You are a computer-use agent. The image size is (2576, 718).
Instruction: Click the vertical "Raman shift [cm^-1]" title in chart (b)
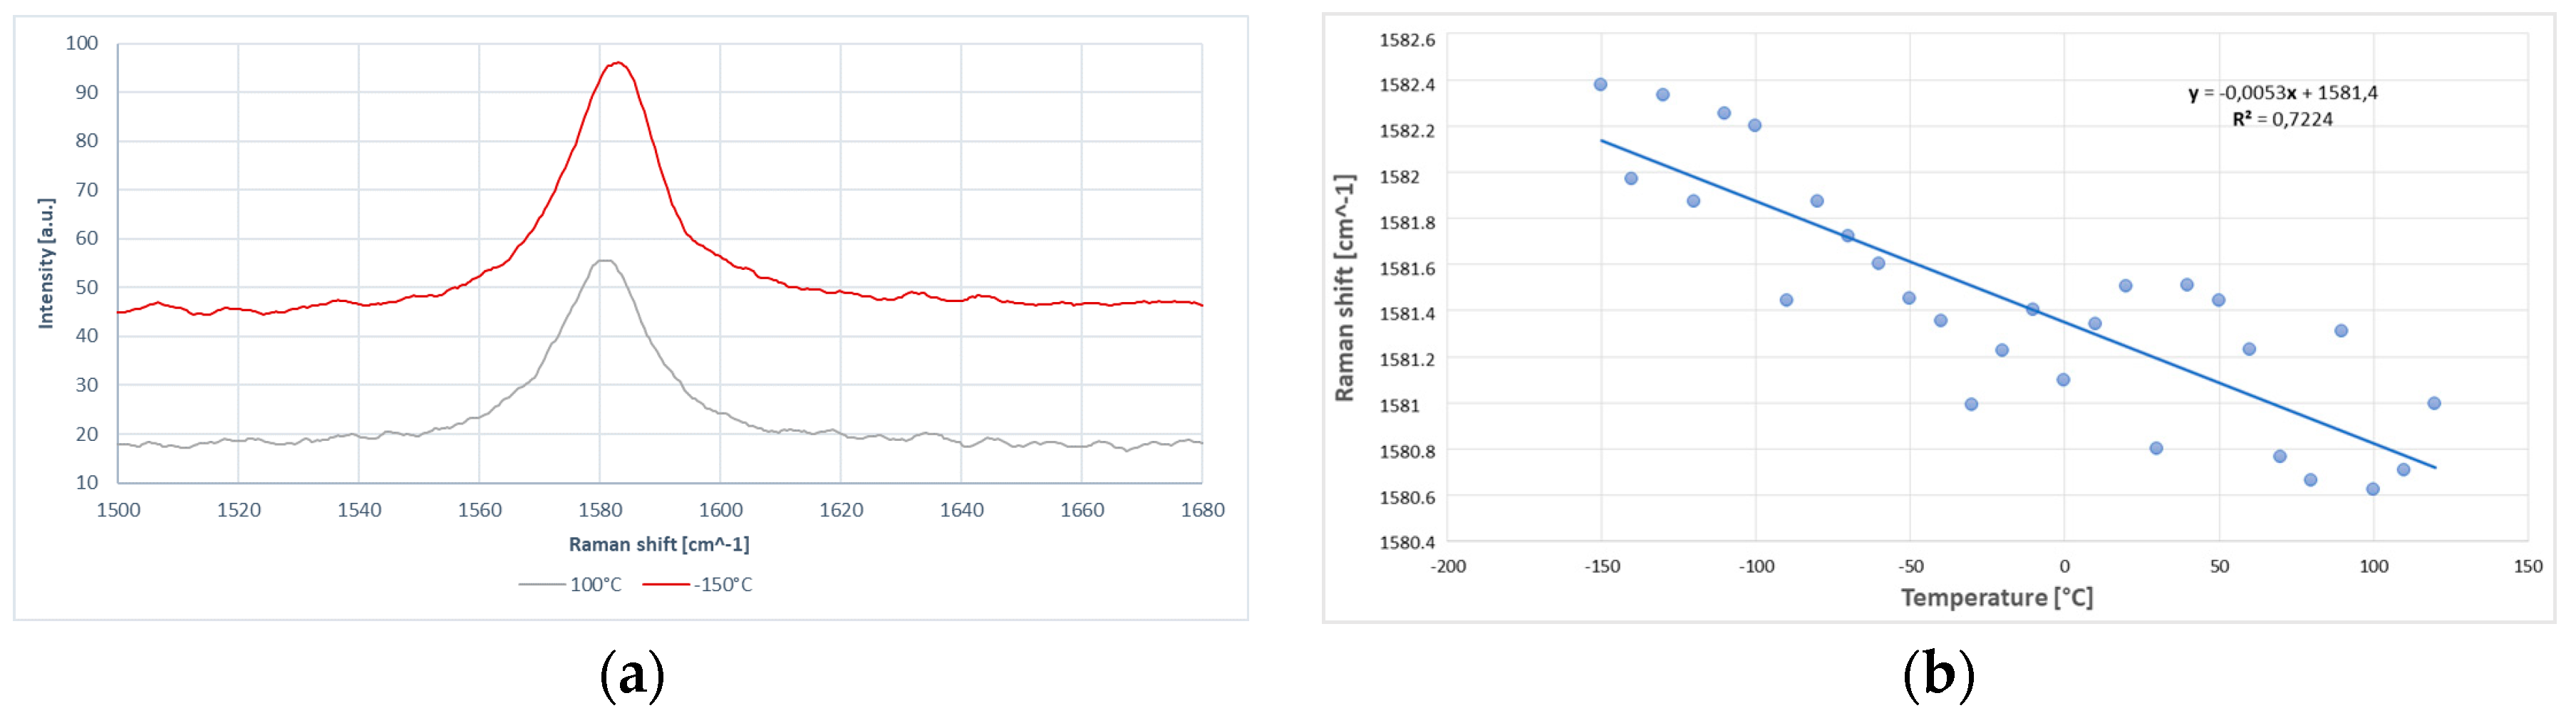coord(1345,288)
